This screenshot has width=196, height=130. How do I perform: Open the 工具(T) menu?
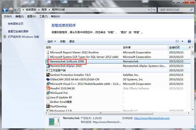[43, 16]
